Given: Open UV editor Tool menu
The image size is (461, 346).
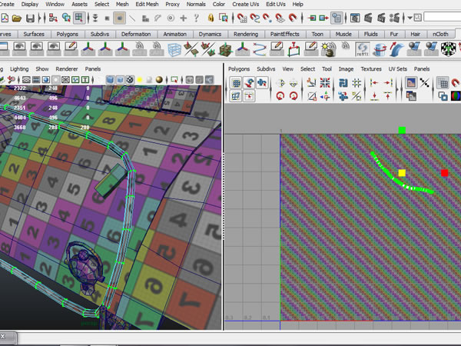Looking at the screenshot, I should [x=327, y=69].
